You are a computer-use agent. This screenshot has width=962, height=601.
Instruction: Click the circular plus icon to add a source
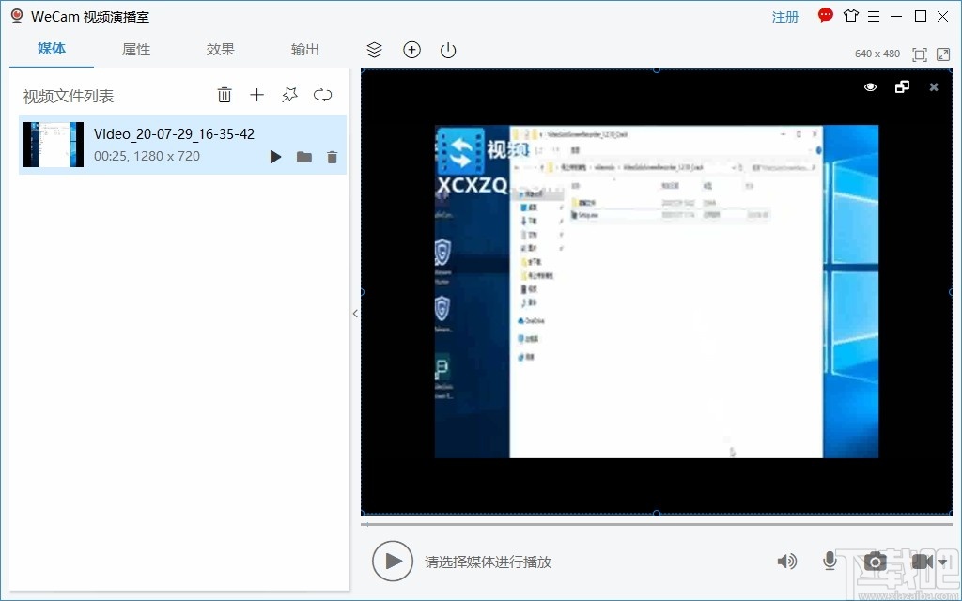(x=411, y=50)
